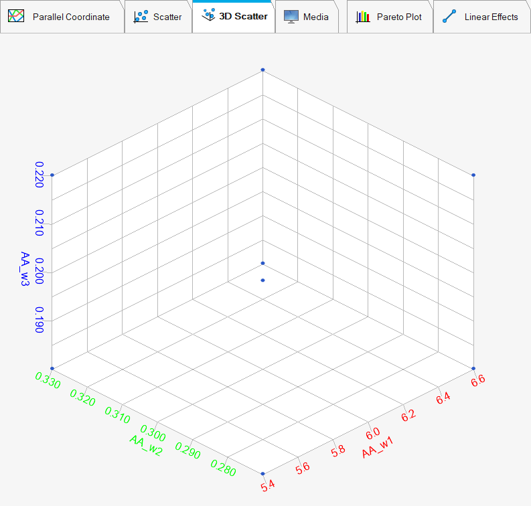Pick the topmost data point in the plot
This screenshot has height=506, width=531.
pos(262,70)
